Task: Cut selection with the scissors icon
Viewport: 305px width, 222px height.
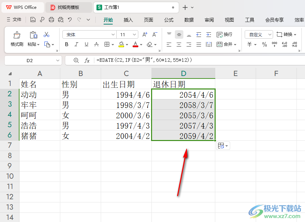Action: coord(46,35)
